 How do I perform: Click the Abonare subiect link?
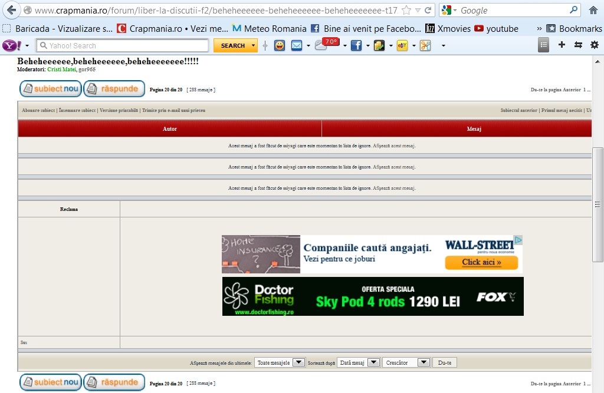tap(38, 110)
